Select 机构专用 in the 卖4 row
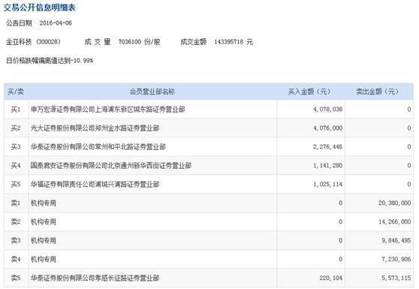The width and height of the screenshot is (419, 289). click(x=44, y=259)
